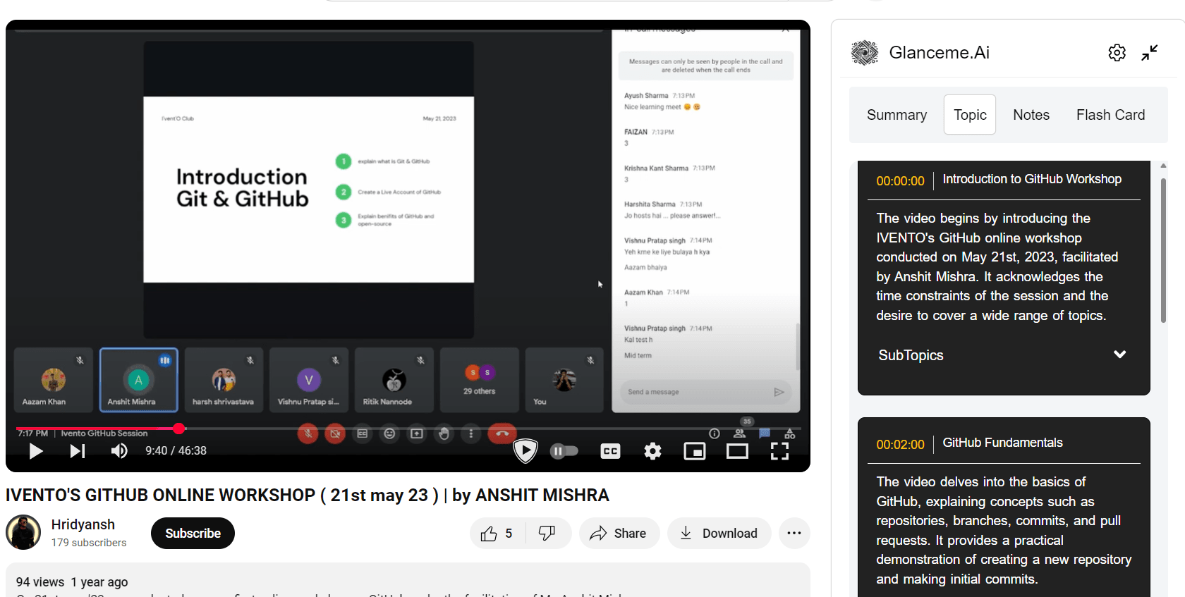Expand SubTopics of Introduction section
This screenshot has width=1185, height=597.
click(x=1119, y=355)
